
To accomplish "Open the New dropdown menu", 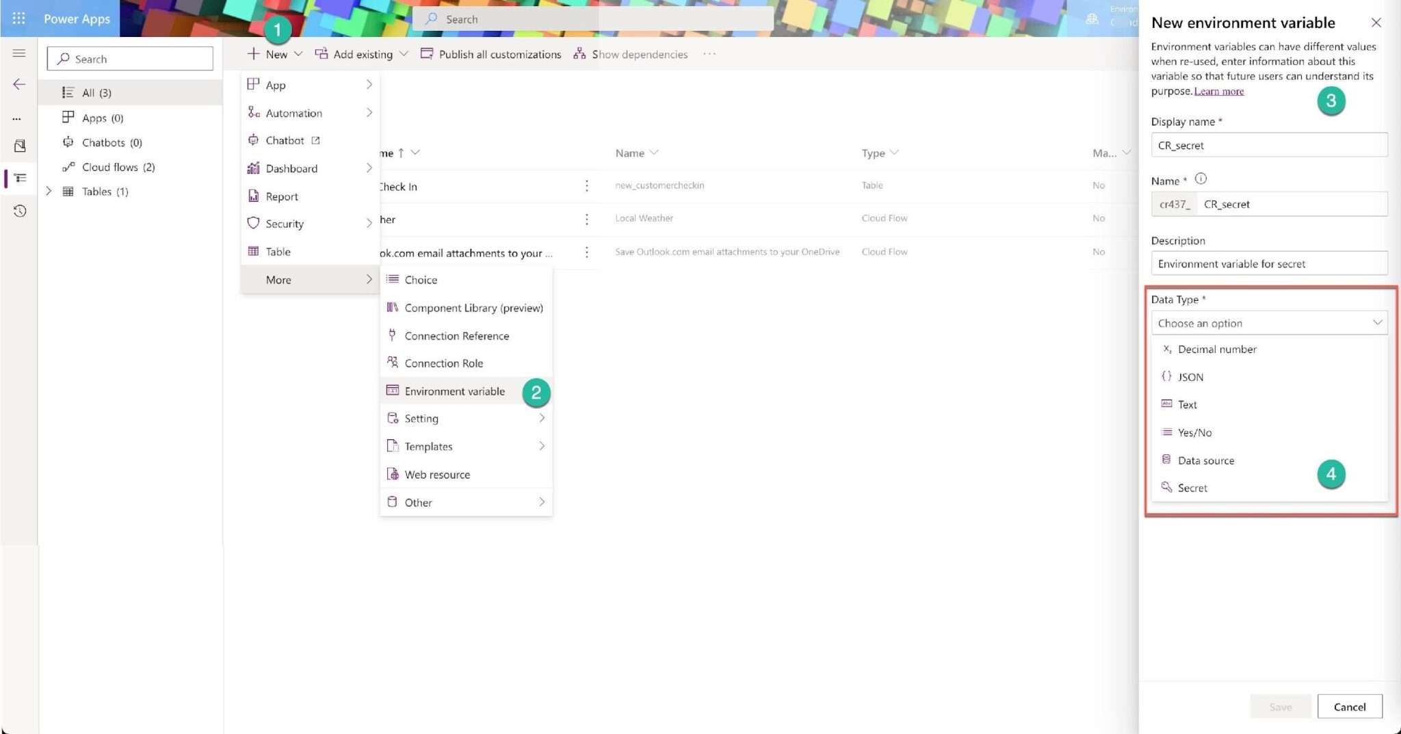I will [x=274, y=54].
